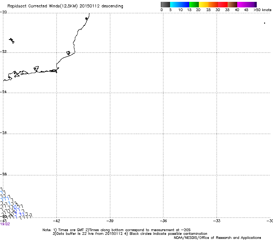Click the '40' legend scale label
Image resolution: width=273 pixels, height=240 pixels.
[237, 10]
